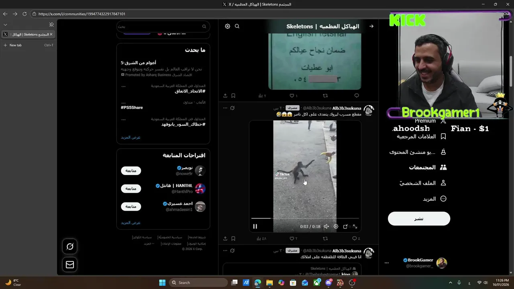Reload the page in the browser
This screenshot has width=514, height=289.
click(24, 14)
